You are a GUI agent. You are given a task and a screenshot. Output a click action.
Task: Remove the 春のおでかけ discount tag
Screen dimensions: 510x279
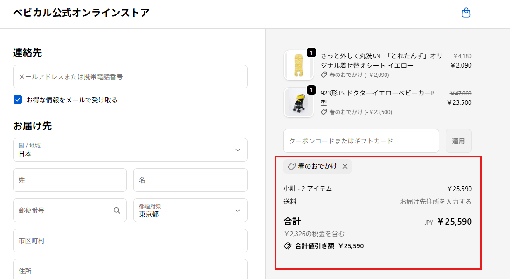tap(345, 166)
